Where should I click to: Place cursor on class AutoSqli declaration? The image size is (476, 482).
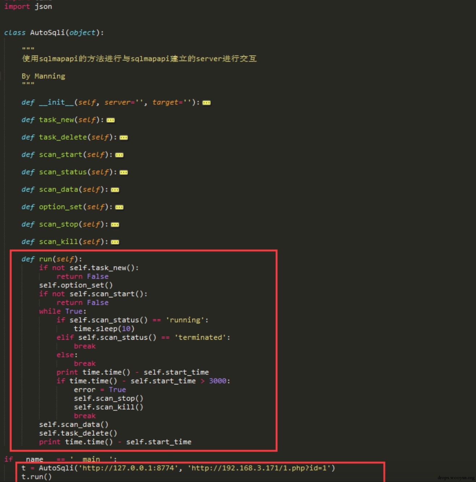click(x=54, y=33)
